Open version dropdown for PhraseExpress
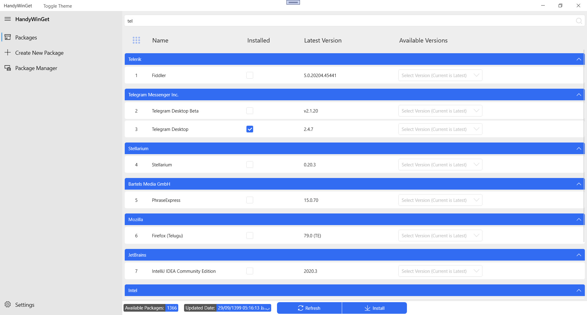 440,200
